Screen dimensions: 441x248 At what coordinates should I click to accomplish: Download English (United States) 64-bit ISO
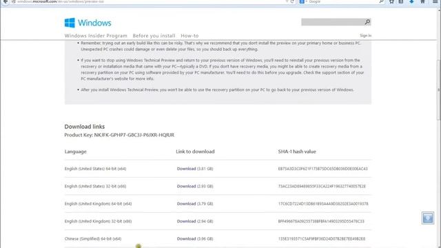click(186, 169)
